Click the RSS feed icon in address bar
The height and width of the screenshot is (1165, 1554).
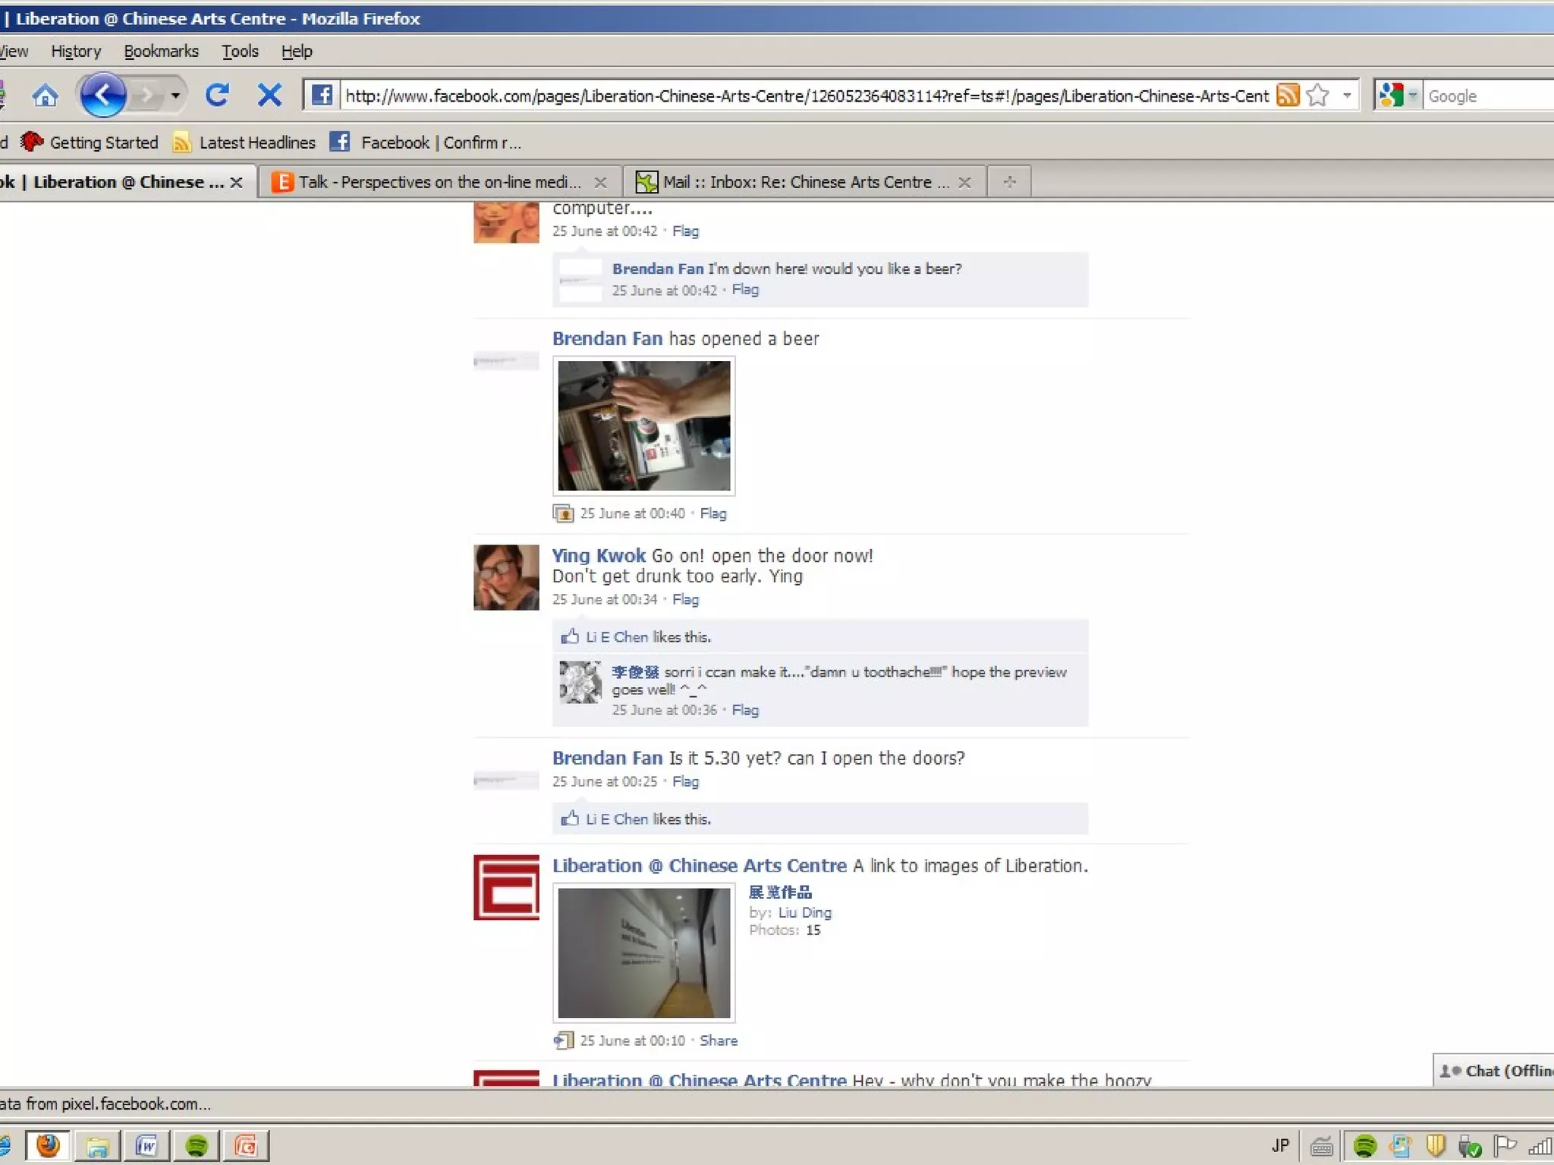coord(1287,96)
